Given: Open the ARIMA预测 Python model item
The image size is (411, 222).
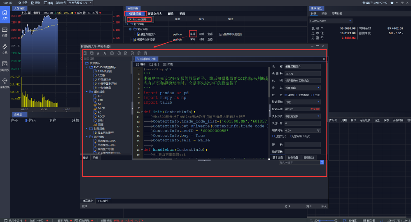Looking at the screenshot, I should coord(103,71).
